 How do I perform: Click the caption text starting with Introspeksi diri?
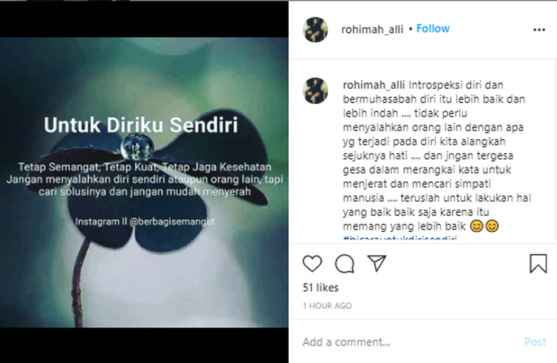coord(437,155)
